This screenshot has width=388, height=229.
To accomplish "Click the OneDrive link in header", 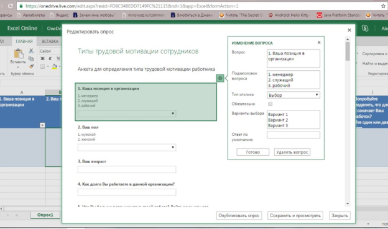I will [54, 29].
